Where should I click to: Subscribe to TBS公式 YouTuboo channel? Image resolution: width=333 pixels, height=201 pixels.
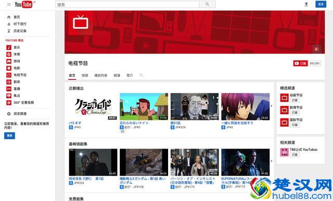[x=295, y=155]
